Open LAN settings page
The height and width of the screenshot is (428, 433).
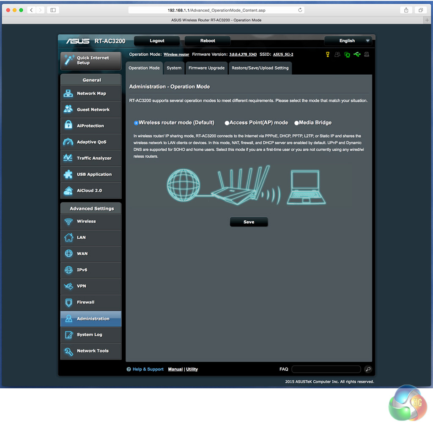(91, 238)
